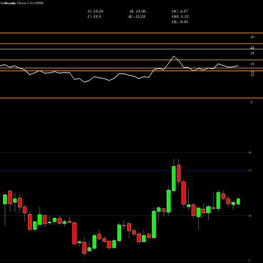The image size is (263, 263).
Task: Click the high price value H: 13.96
Action: coord(138,12)
